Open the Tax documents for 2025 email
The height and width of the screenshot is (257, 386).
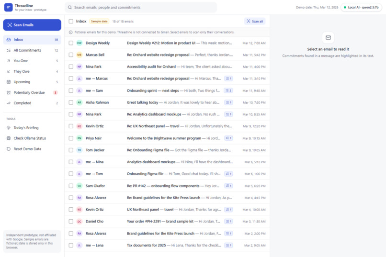(x=167, y=246)
